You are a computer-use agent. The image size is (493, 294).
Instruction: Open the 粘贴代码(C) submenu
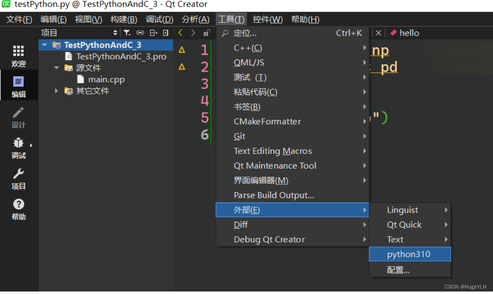(x=293, y=92)
